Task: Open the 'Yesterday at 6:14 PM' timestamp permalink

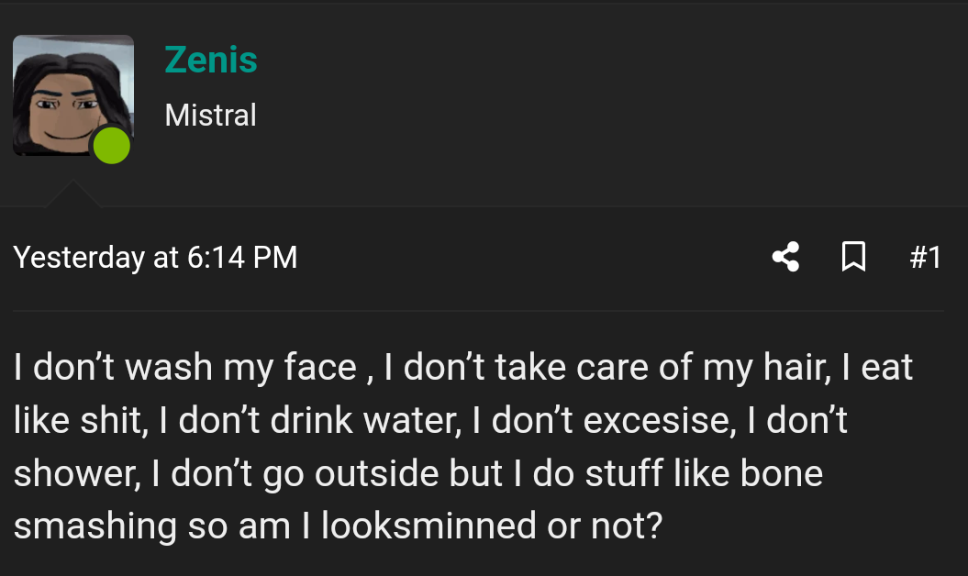Action: click(155, 257)
